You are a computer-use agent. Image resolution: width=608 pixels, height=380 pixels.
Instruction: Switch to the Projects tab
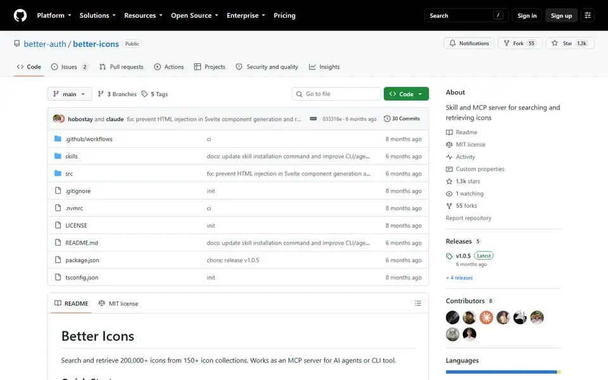210,66
